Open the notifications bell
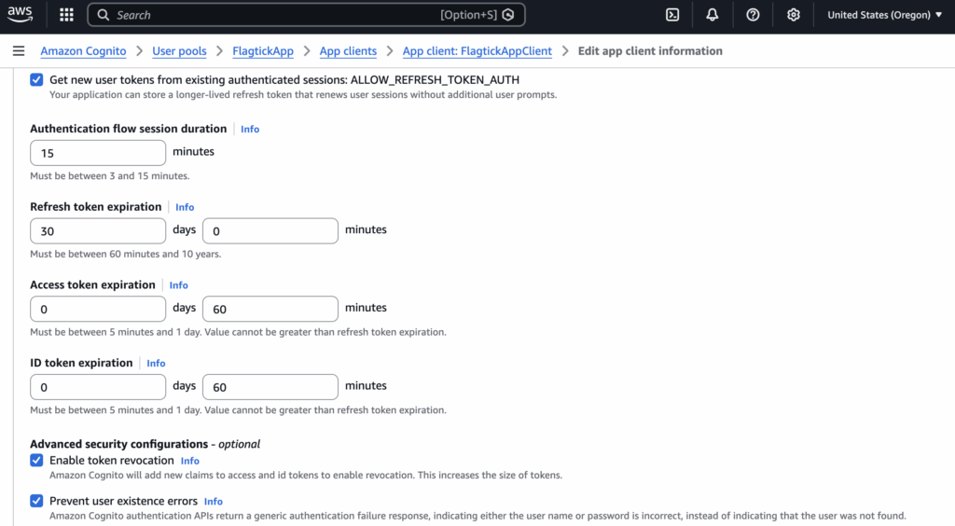Screen dimensions: 955x526 (x=713, y=15)
